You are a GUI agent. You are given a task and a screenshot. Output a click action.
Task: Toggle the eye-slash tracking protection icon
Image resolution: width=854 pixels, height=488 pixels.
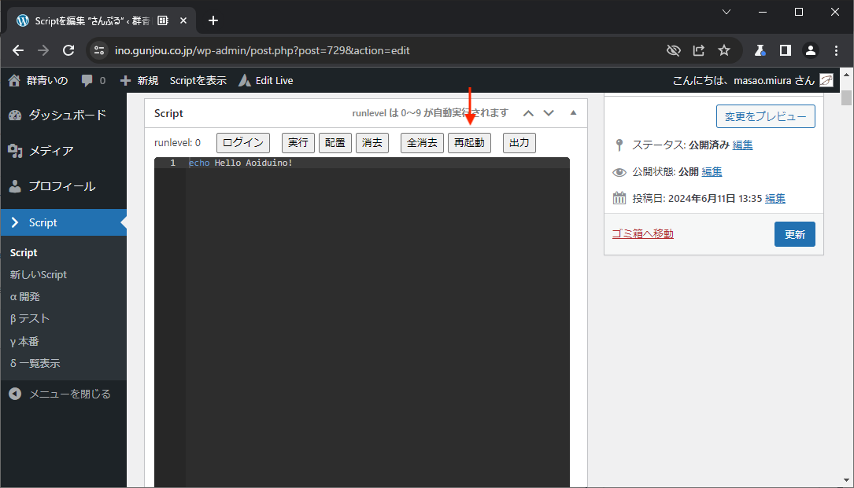(x=673, y=50)
